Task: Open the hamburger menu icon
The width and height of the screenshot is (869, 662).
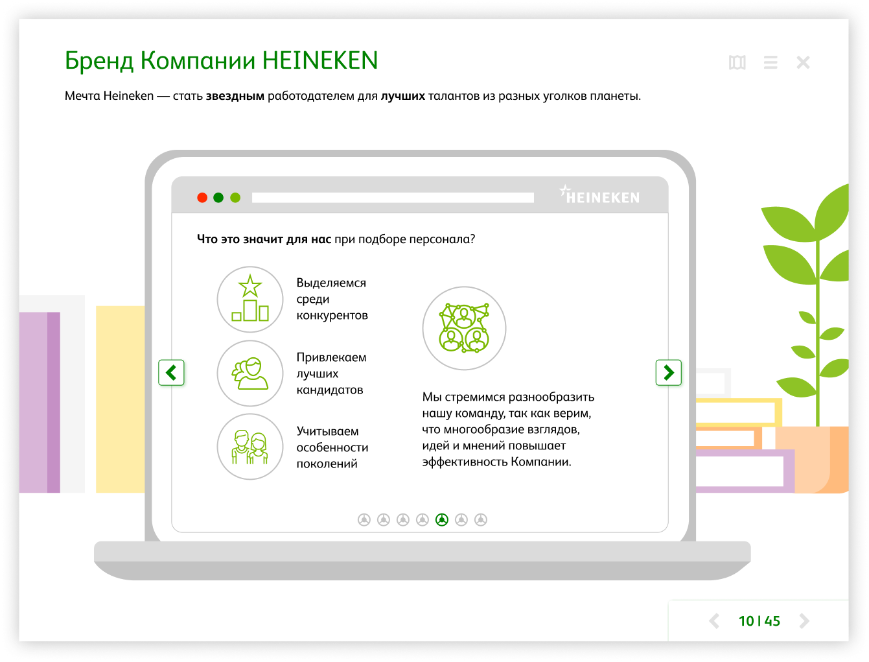Action: tap(770, 62)
